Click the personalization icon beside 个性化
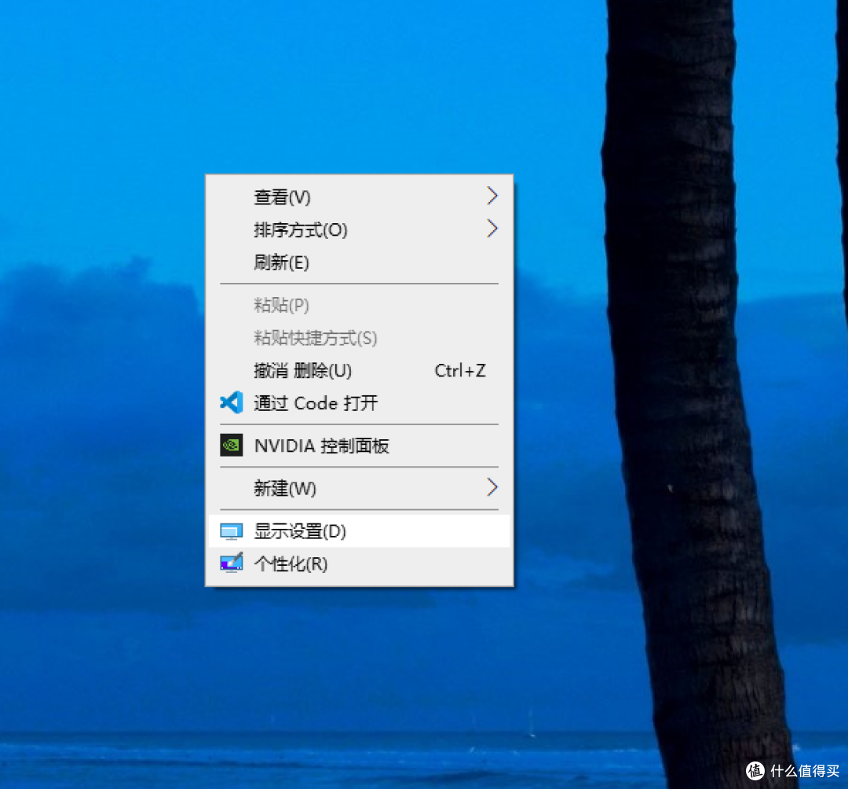 [x=231, y=563]
